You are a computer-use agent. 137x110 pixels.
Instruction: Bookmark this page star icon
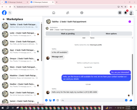[x=125, y=7]
